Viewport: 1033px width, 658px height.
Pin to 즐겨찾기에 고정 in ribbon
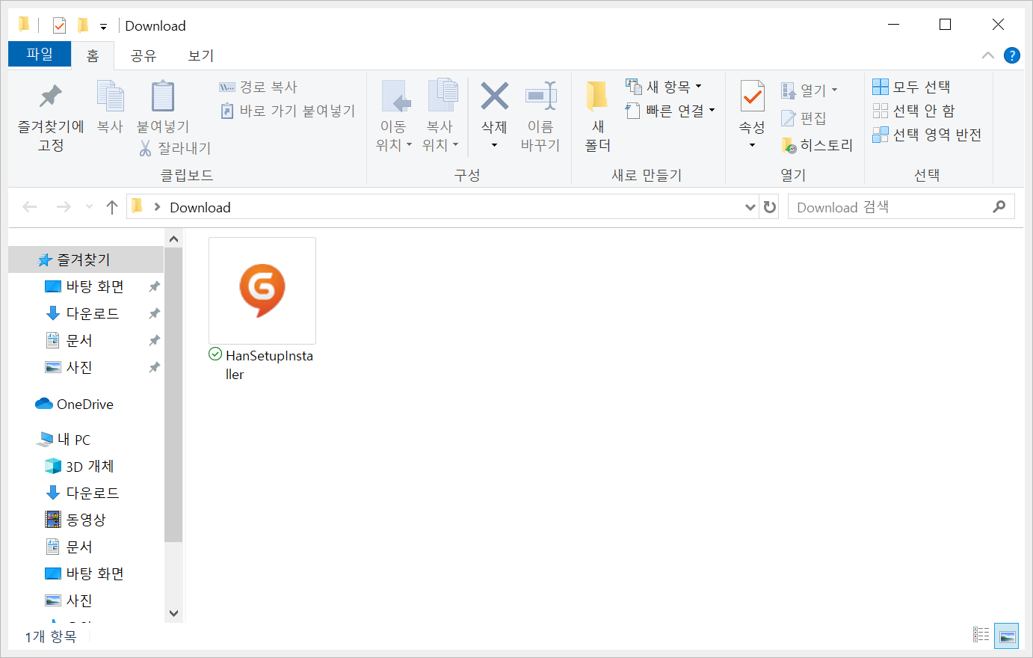click(x=51, y=117)
